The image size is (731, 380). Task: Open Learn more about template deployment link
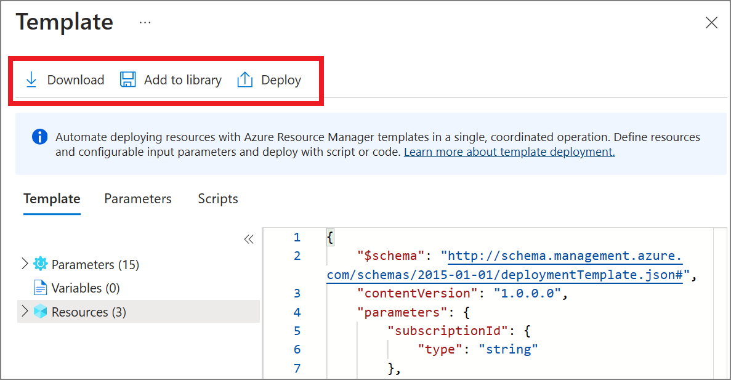[509, 152]
